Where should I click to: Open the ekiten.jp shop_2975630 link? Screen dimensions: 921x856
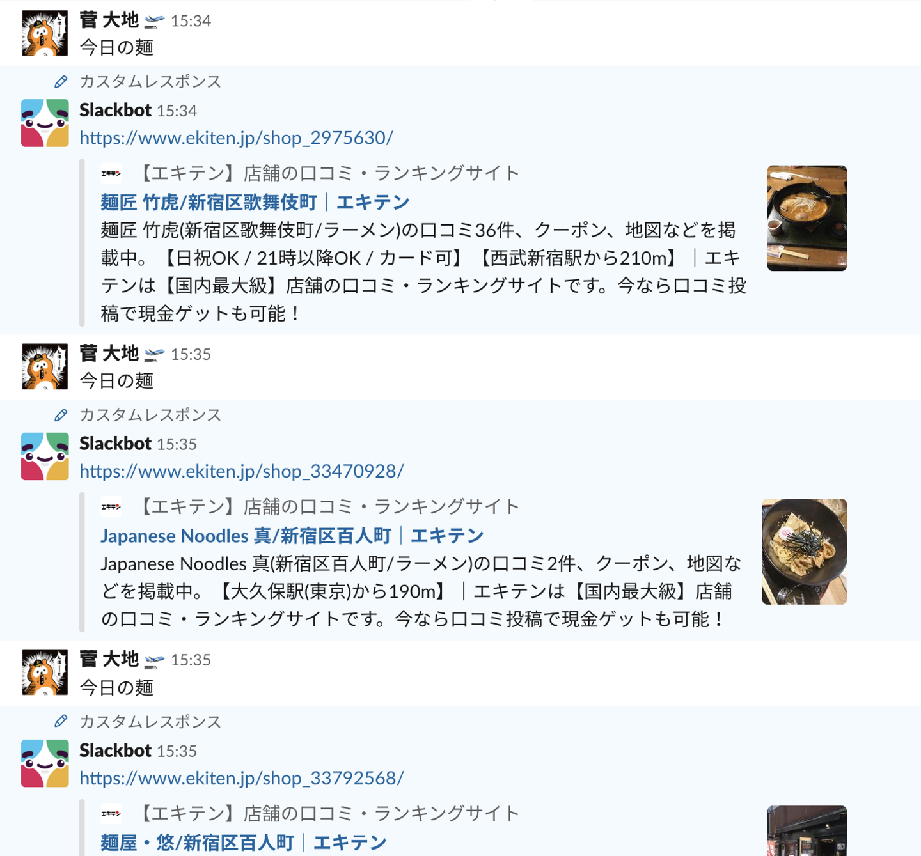pyautogui.click(x=236, y=137)
